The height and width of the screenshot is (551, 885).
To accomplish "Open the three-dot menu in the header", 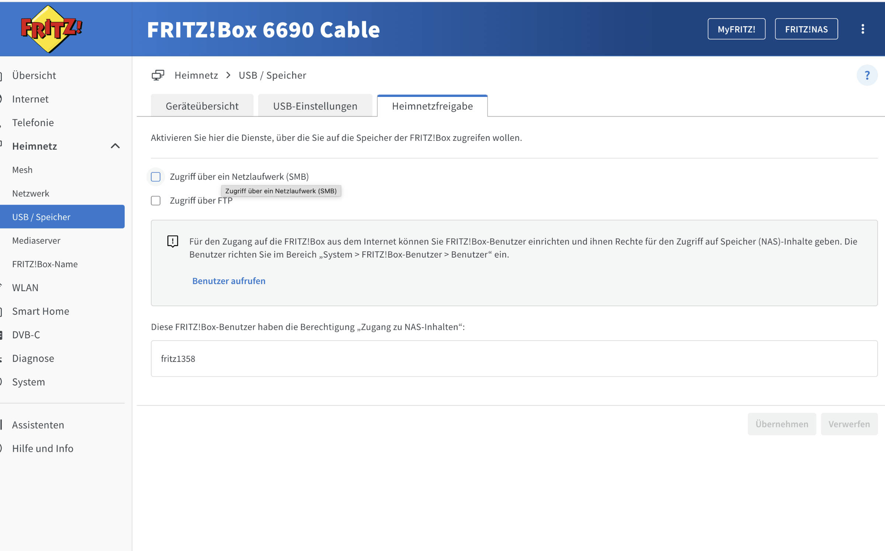I will pyautogui.click(x=863, y=29).
